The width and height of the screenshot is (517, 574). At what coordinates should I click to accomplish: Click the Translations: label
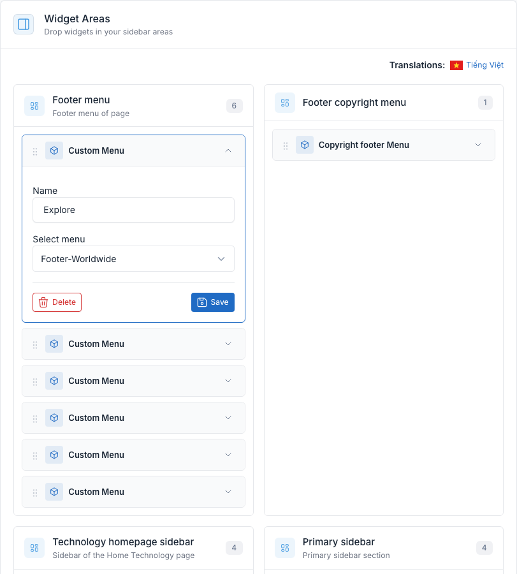(417, 65)
